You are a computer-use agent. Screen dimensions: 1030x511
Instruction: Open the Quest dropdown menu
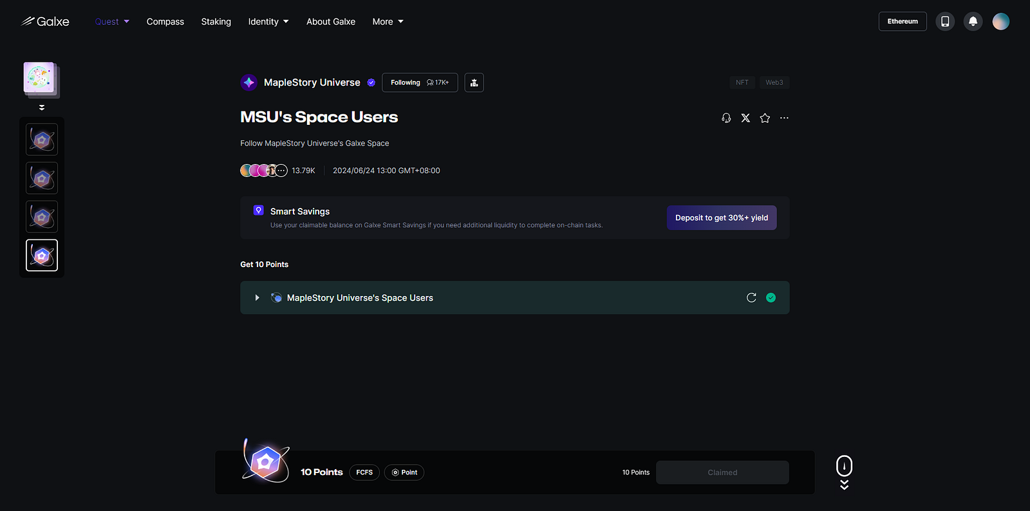pyautogui.click(x=112, y=21)
